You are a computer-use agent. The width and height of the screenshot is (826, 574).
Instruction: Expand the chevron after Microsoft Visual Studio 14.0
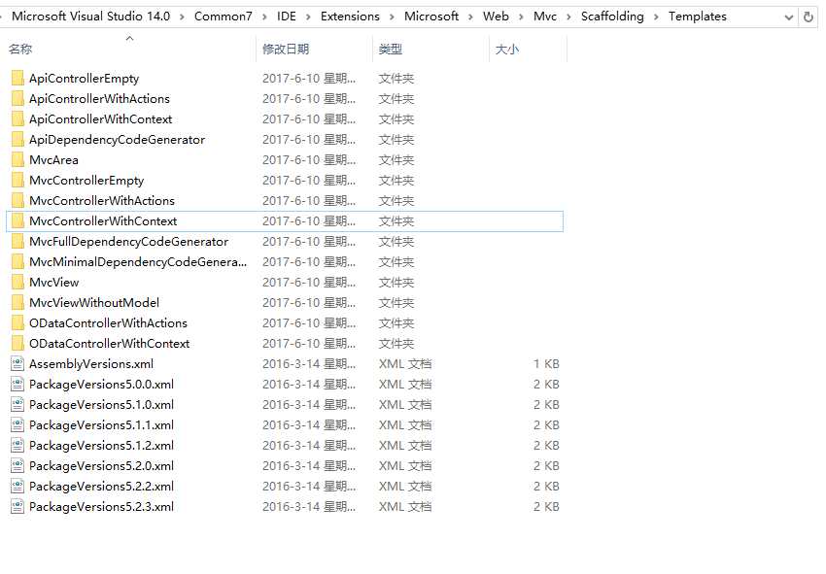(x=183, y=17)
